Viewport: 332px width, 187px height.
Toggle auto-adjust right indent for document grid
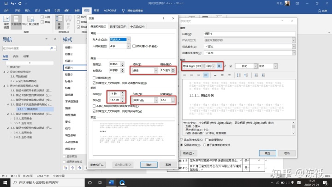click(94, 83)
